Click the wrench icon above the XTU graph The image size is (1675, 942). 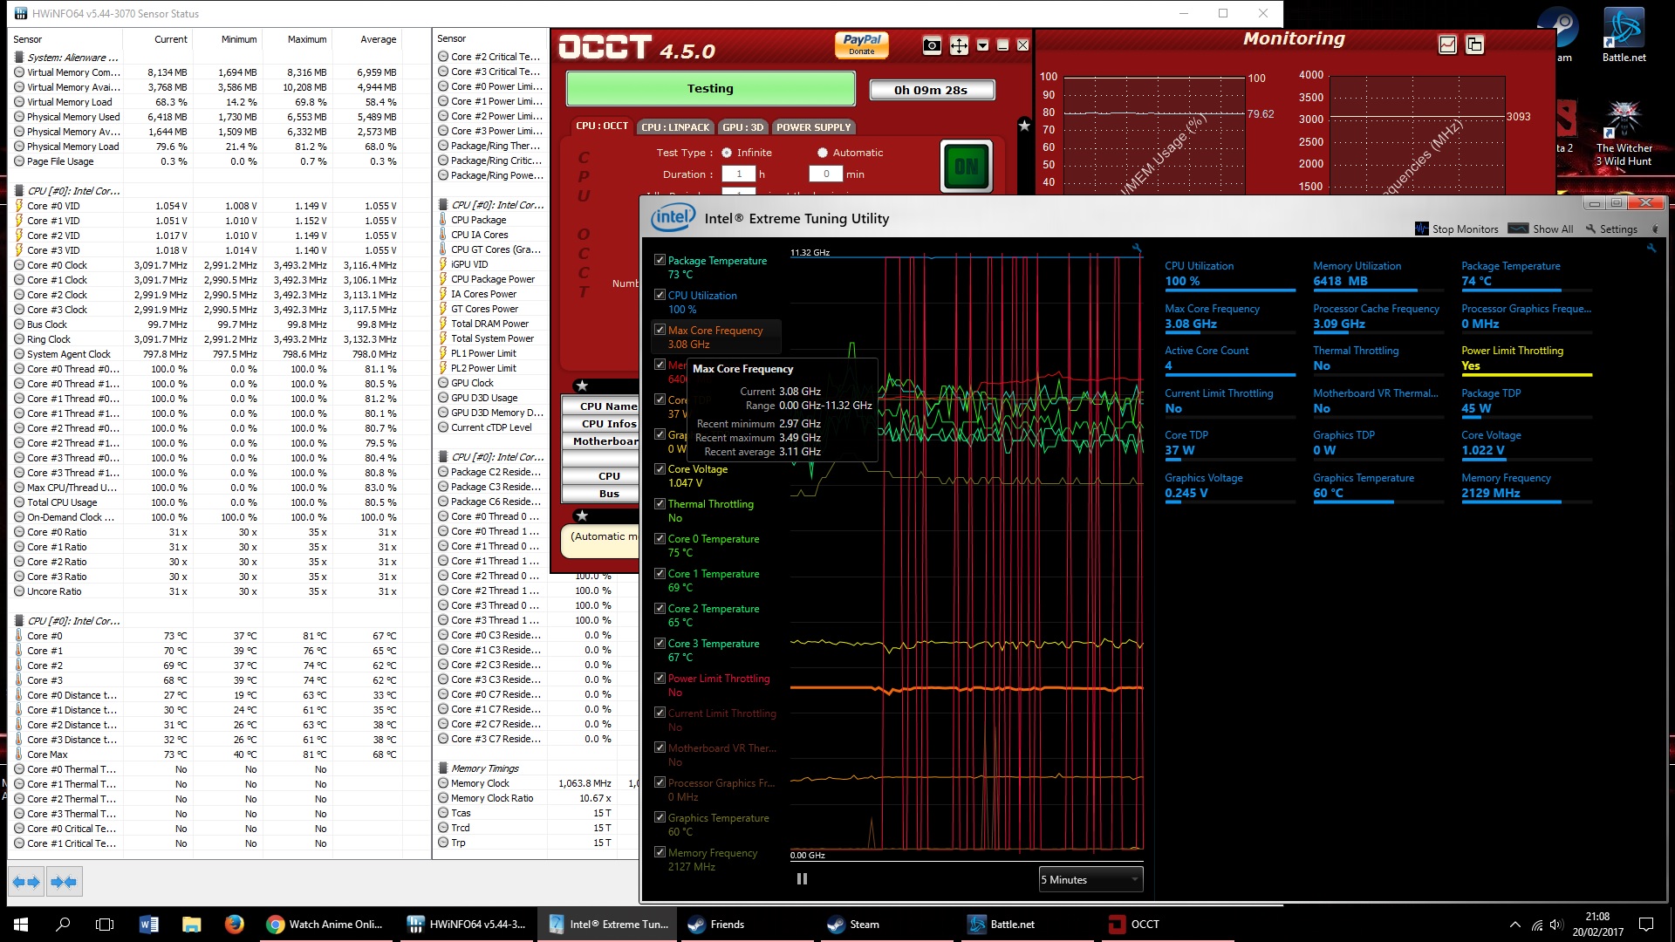click(1137, 249)
